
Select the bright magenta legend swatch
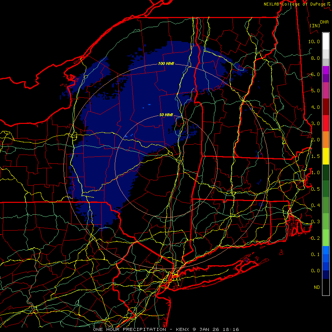click(326, 70)
